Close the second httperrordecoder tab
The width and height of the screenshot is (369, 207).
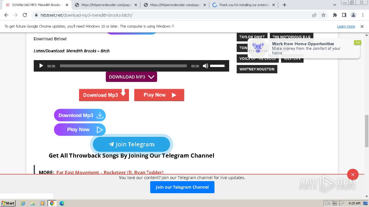pyautogui.click(x=205, y=5)
